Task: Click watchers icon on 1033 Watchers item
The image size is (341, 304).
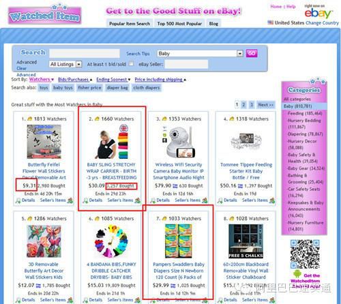Action: pyautogui.click(x=164, y=218)
